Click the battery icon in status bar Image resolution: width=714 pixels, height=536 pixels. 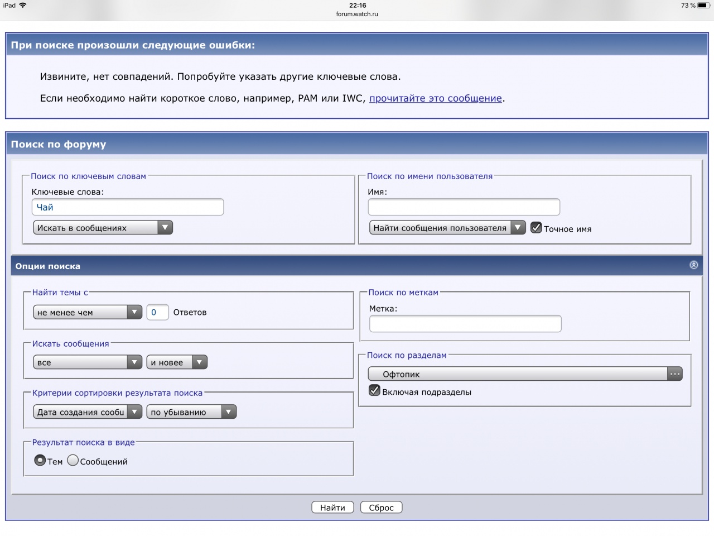point(703,6)
